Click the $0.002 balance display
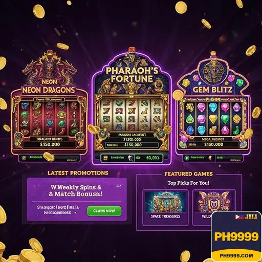This screenshot has width=262, height=262. coord(152,158)
